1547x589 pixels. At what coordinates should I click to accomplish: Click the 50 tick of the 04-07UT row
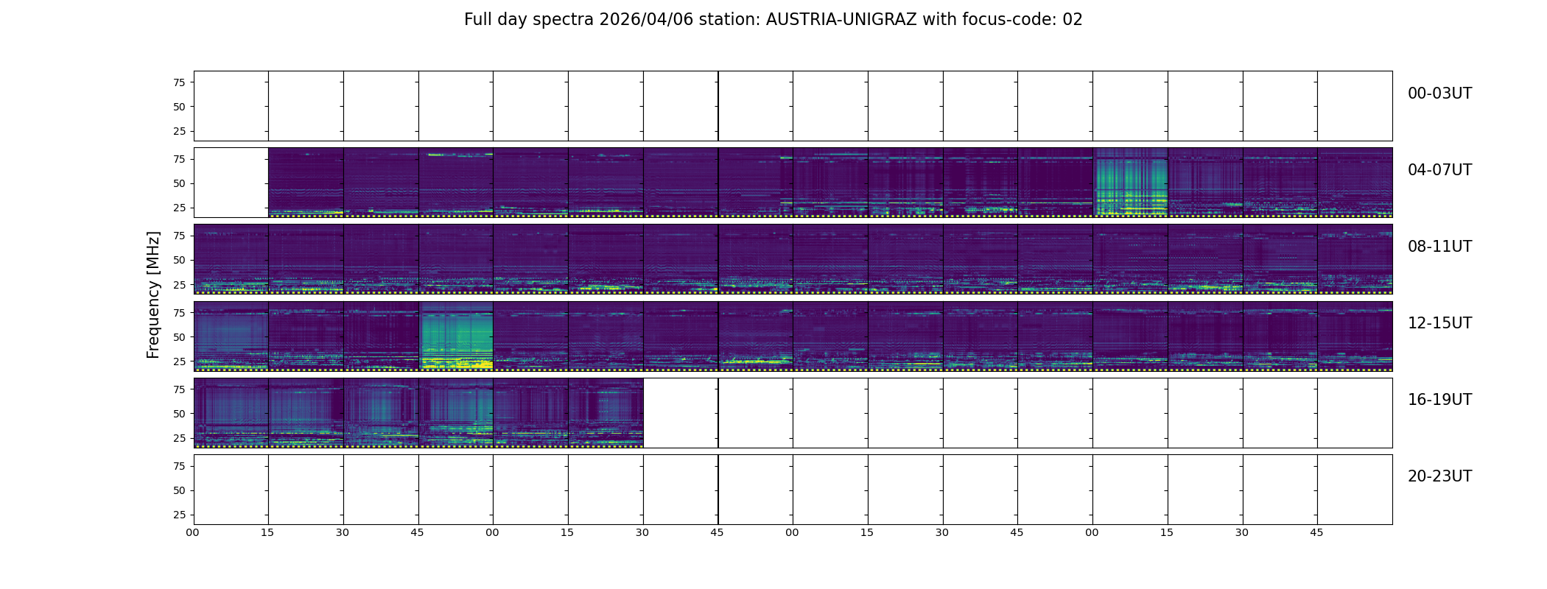[179, 183]
